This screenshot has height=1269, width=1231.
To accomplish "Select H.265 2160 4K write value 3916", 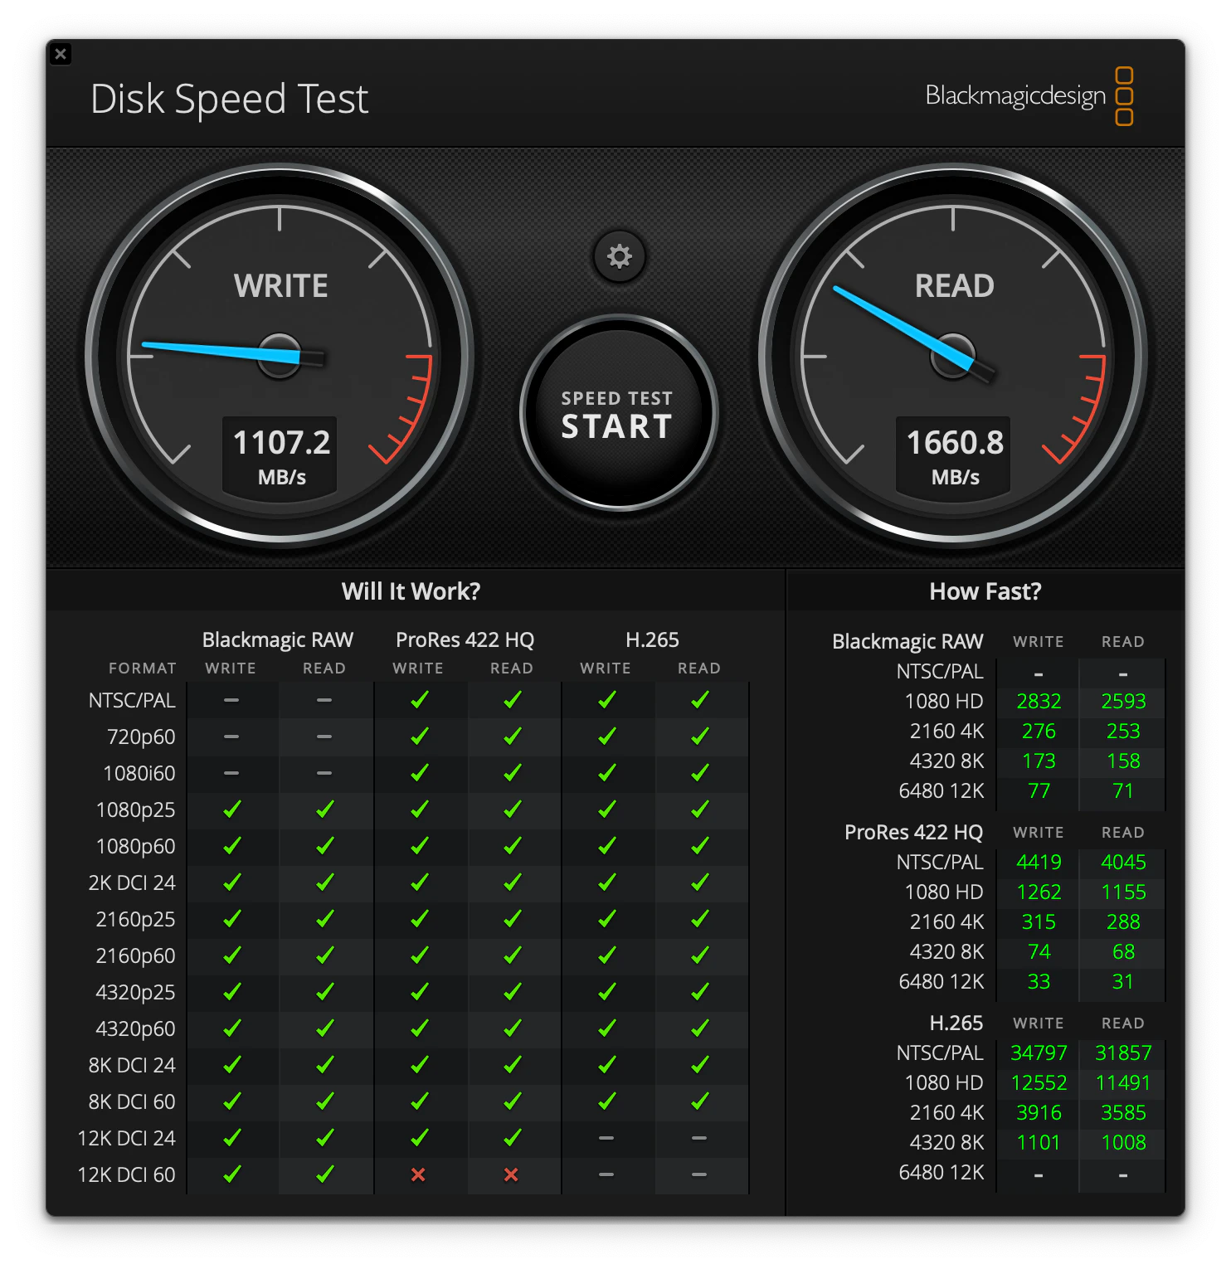I will coord(1039,1113).
